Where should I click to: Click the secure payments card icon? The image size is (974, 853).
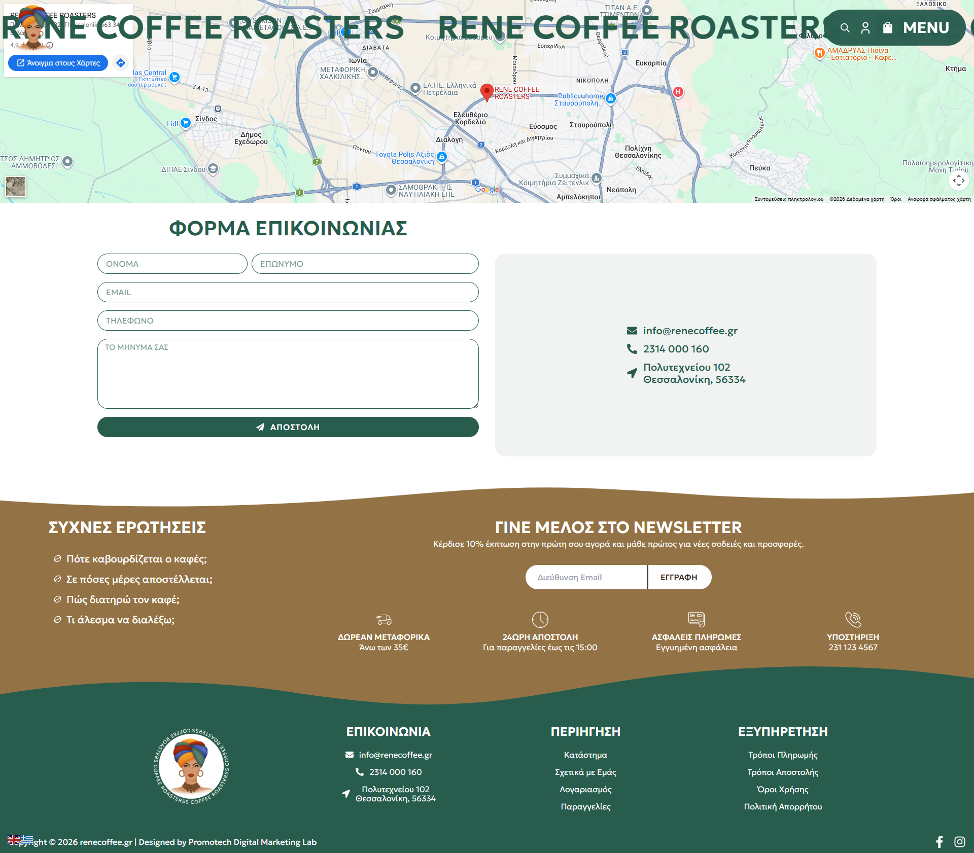tap(697, 619)
